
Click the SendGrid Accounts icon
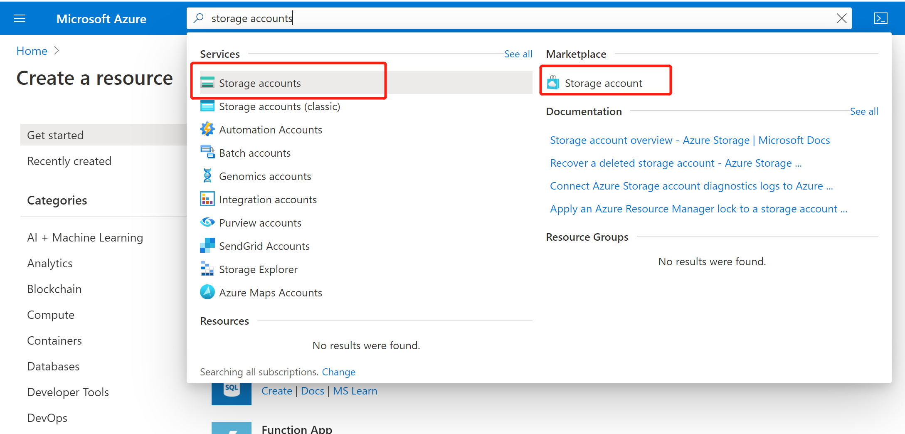click(207, 246)
